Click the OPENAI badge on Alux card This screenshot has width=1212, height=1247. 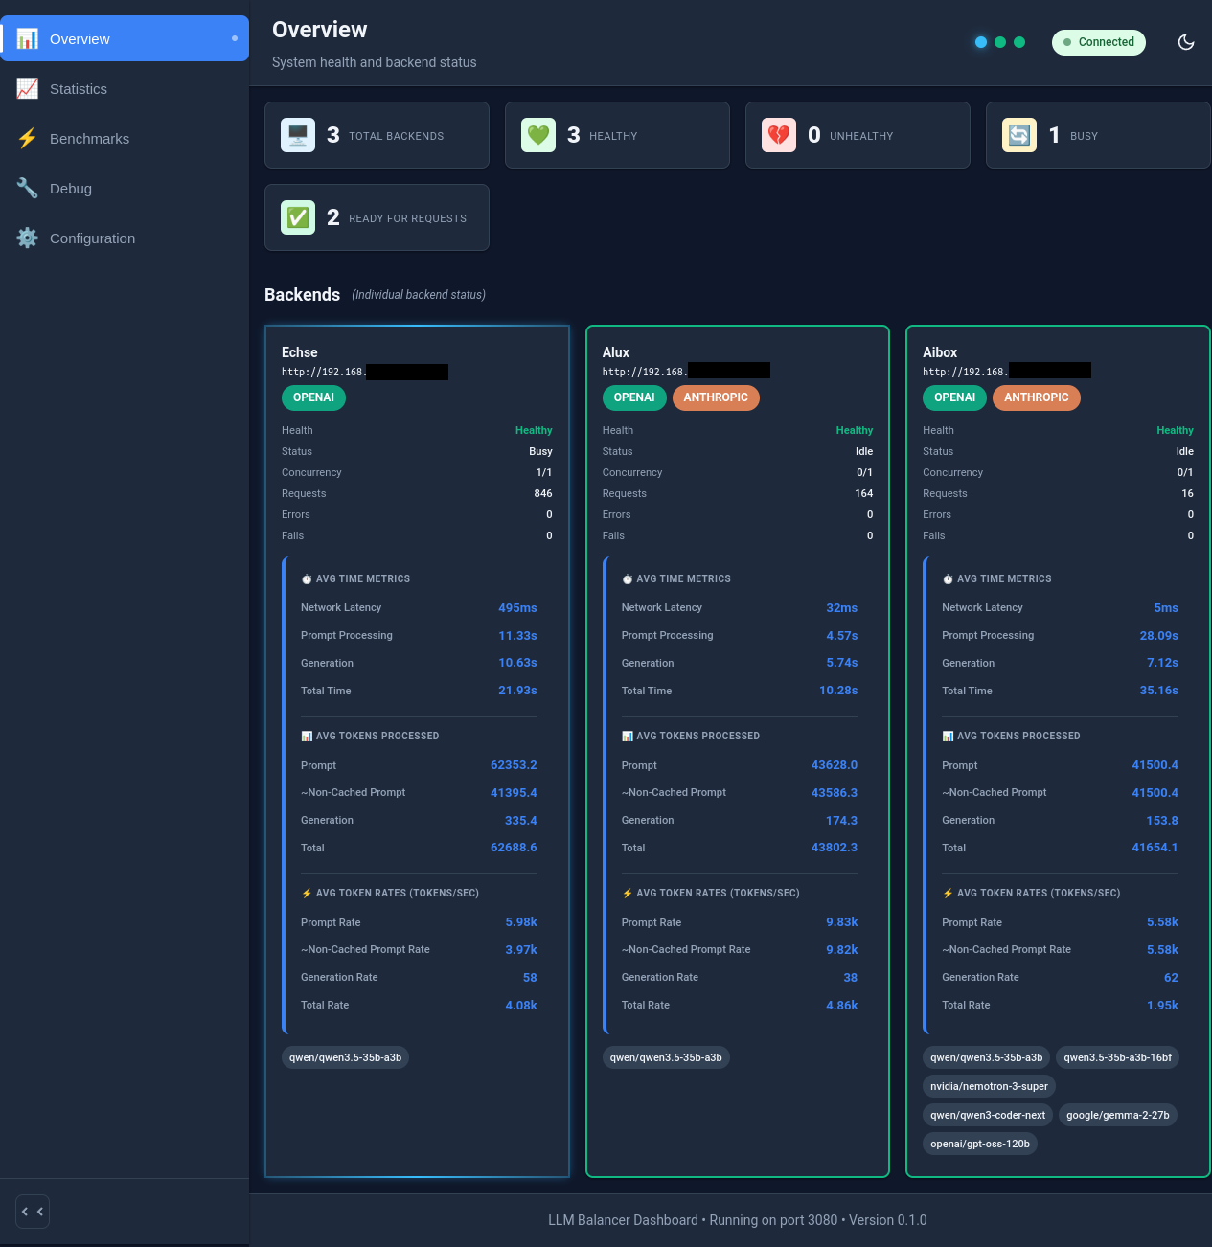pos(634,397)
